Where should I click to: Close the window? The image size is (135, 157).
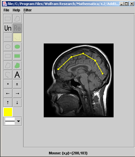132,4
